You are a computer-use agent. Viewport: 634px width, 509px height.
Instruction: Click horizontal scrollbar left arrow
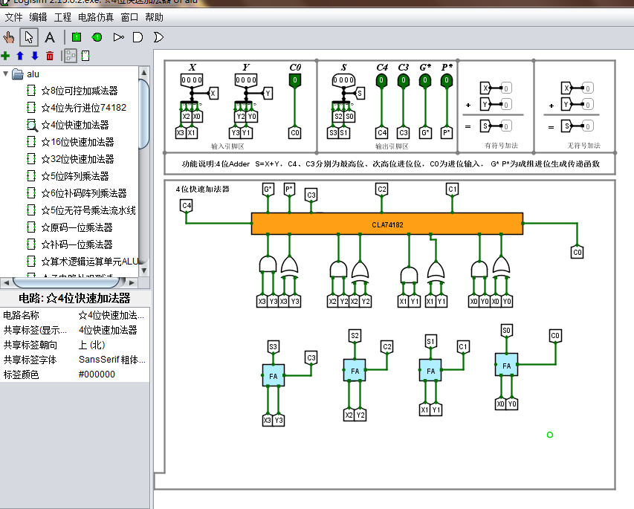tap(6, 282)
